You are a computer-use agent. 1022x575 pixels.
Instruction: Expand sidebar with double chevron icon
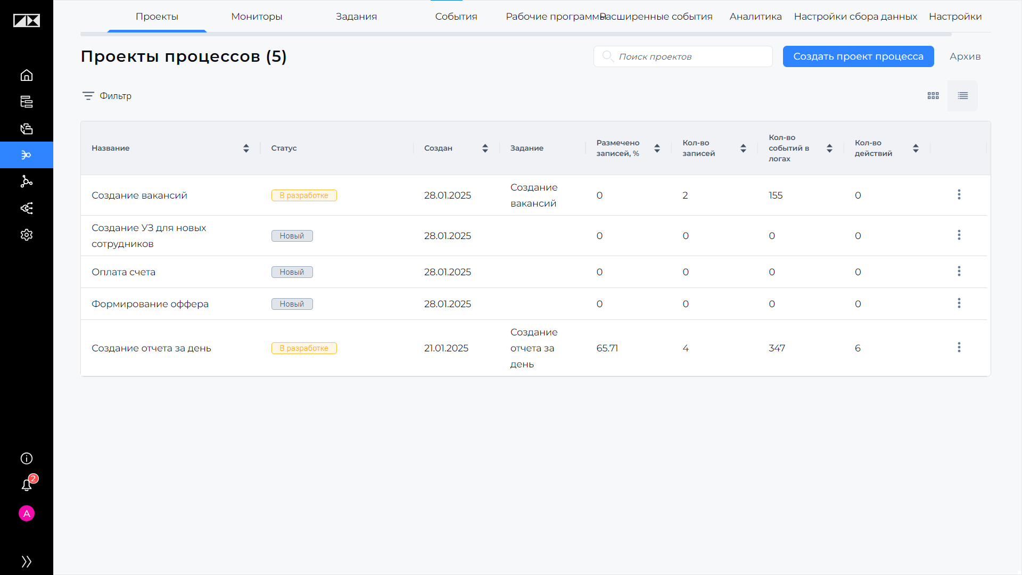[27, 561]
